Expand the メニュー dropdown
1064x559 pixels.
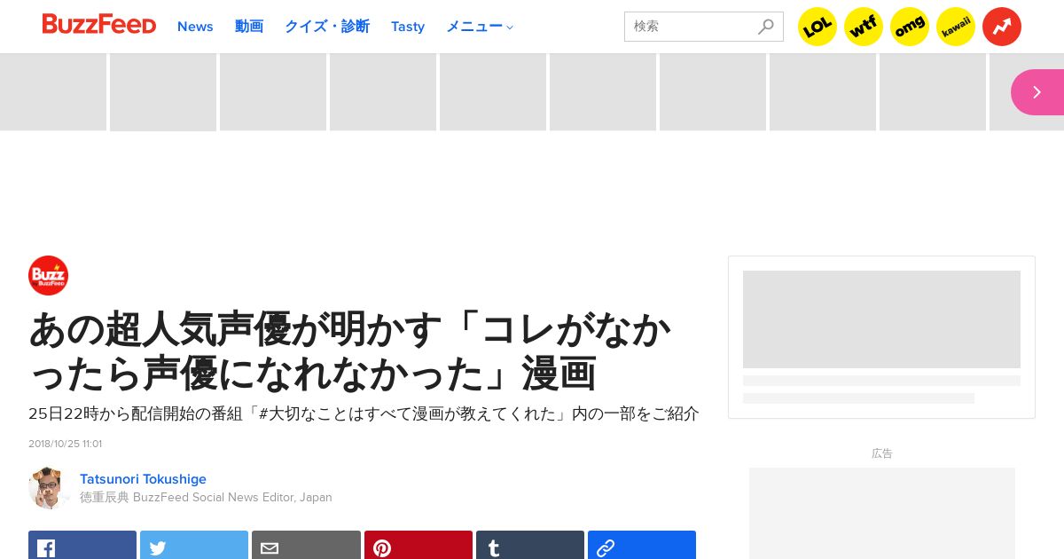pos(480,27)
